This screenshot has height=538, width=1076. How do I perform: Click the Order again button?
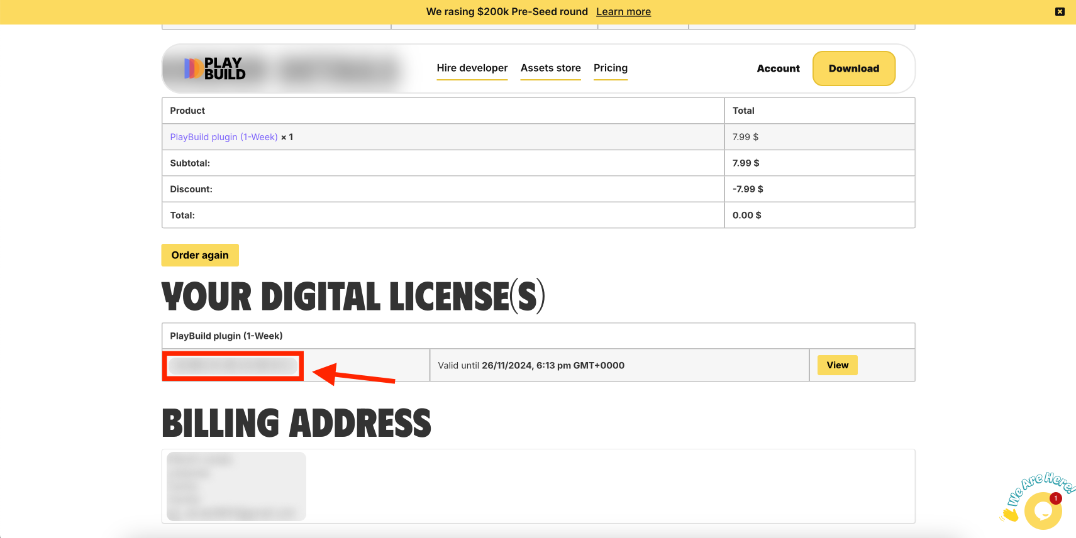click(200, 255)
